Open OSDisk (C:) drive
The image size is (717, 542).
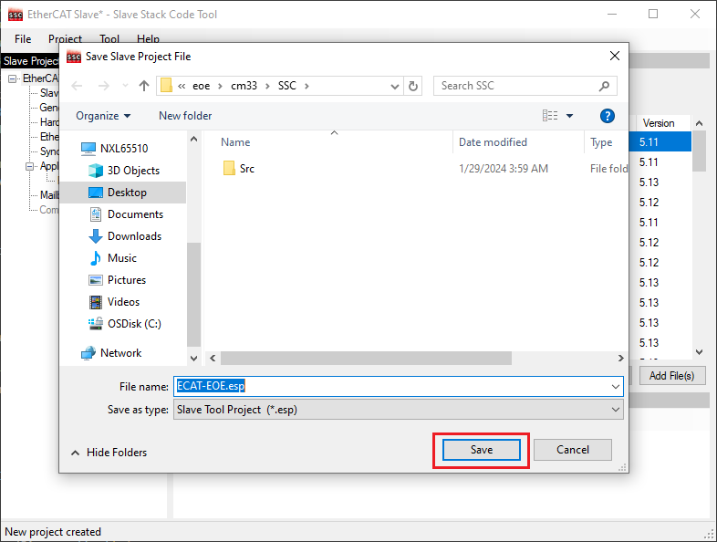[131, 324]
